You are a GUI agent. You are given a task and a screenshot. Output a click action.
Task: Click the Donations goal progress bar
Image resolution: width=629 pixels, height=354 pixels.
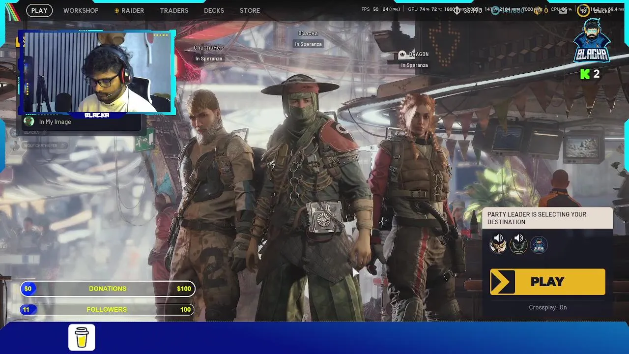(x=108, y=289)
